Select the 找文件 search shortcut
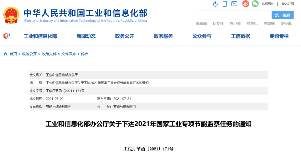Image resolution: width=301 pixels, height=158 pixels. (218, 24)
